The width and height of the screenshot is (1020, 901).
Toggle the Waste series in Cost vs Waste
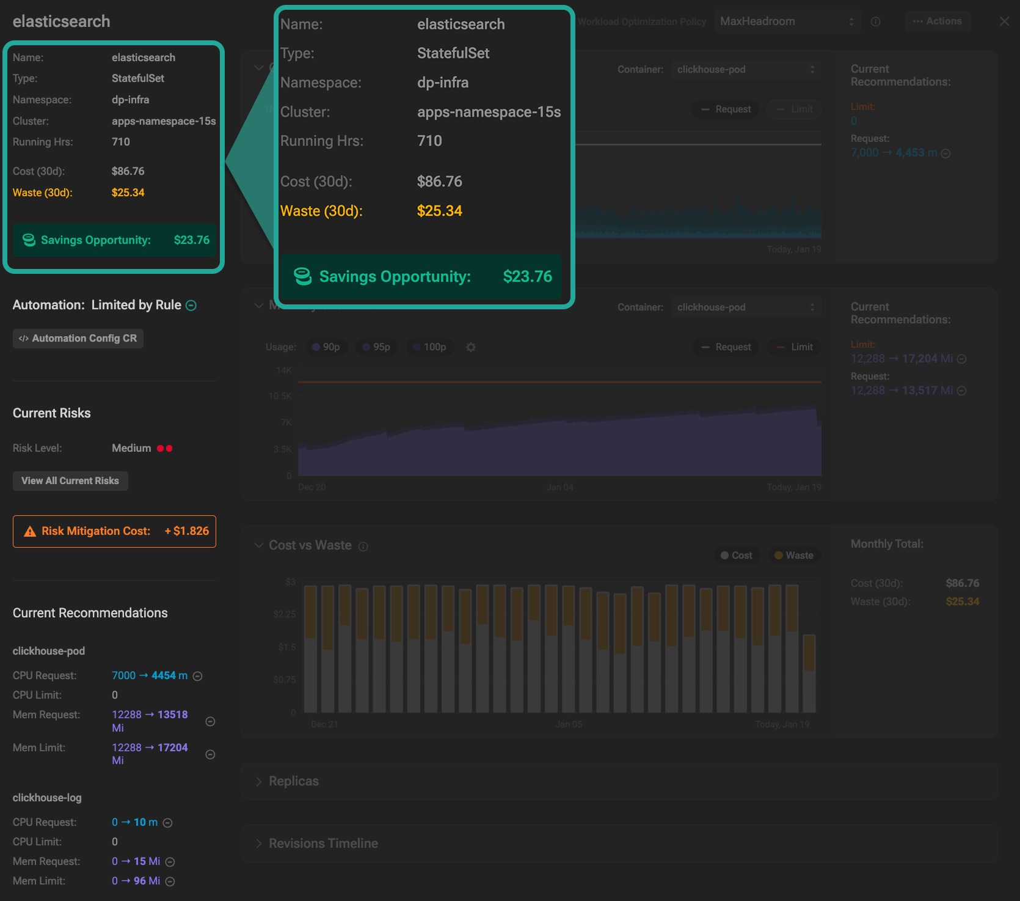coord(794,556)
